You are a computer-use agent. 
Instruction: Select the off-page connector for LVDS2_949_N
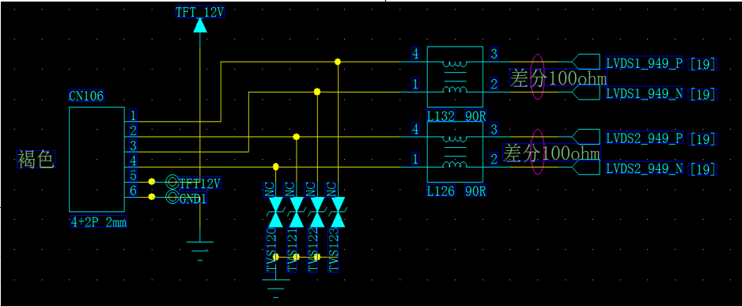click(585, 168)
